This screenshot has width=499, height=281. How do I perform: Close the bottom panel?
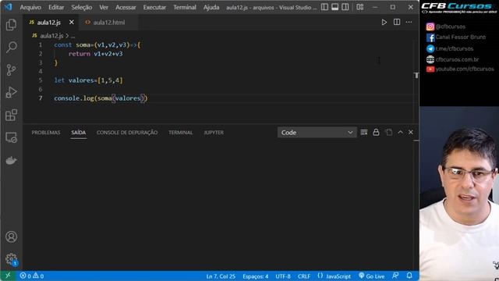[411, 132]
